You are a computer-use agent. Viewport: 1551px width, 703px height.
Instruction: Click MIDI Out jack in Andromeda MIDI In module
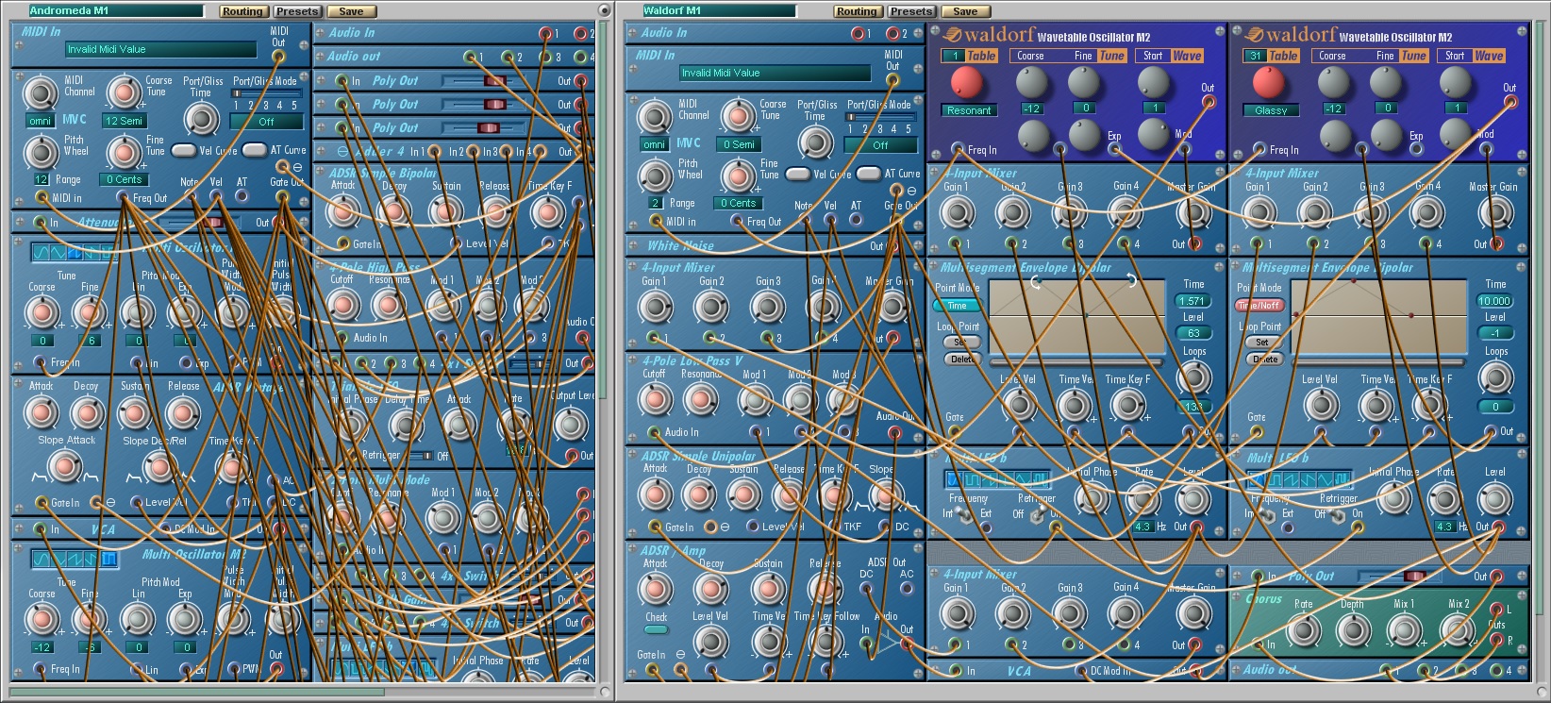tap(278, 56)
